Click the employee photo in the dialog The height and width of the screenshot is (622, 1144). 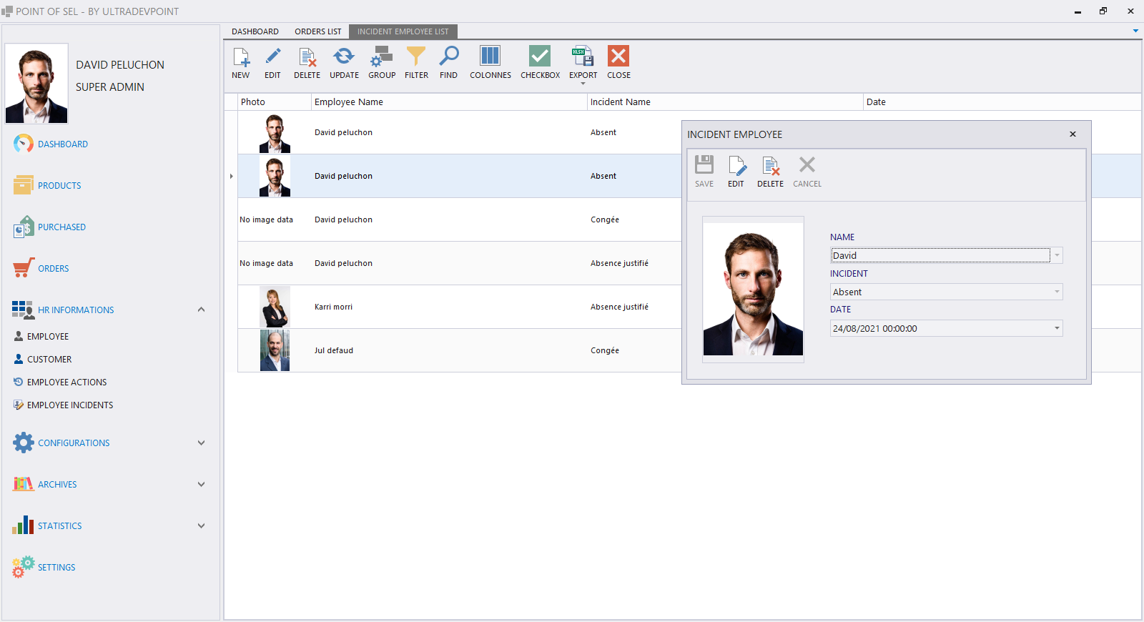(x=753, y=290)
